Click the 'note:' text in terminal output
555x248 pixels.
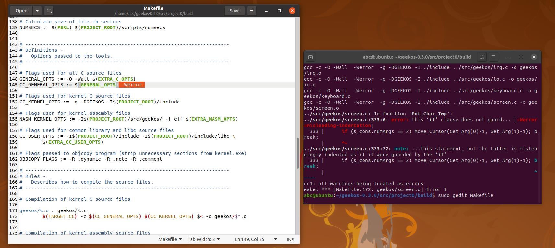click(401, 149)
